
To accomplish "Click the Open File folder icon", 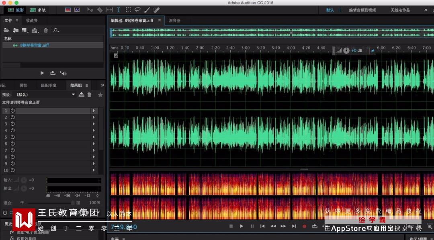I will pos(6,30).
